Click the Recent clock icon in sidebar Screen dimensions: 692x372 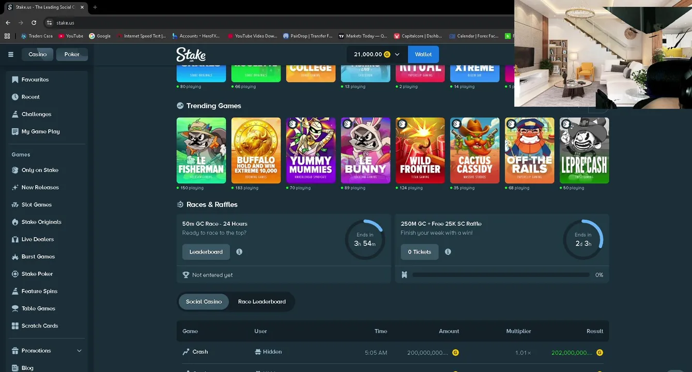tap(15, 97)
